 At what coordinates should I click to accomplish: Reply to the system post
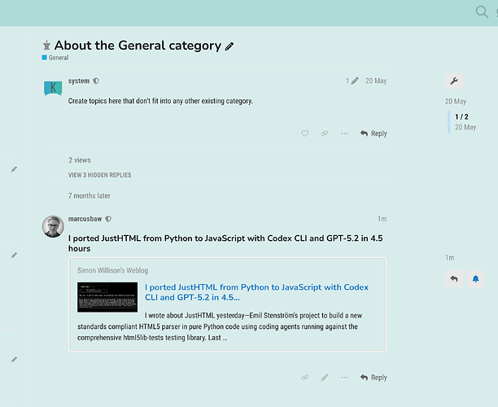point(373,133)
